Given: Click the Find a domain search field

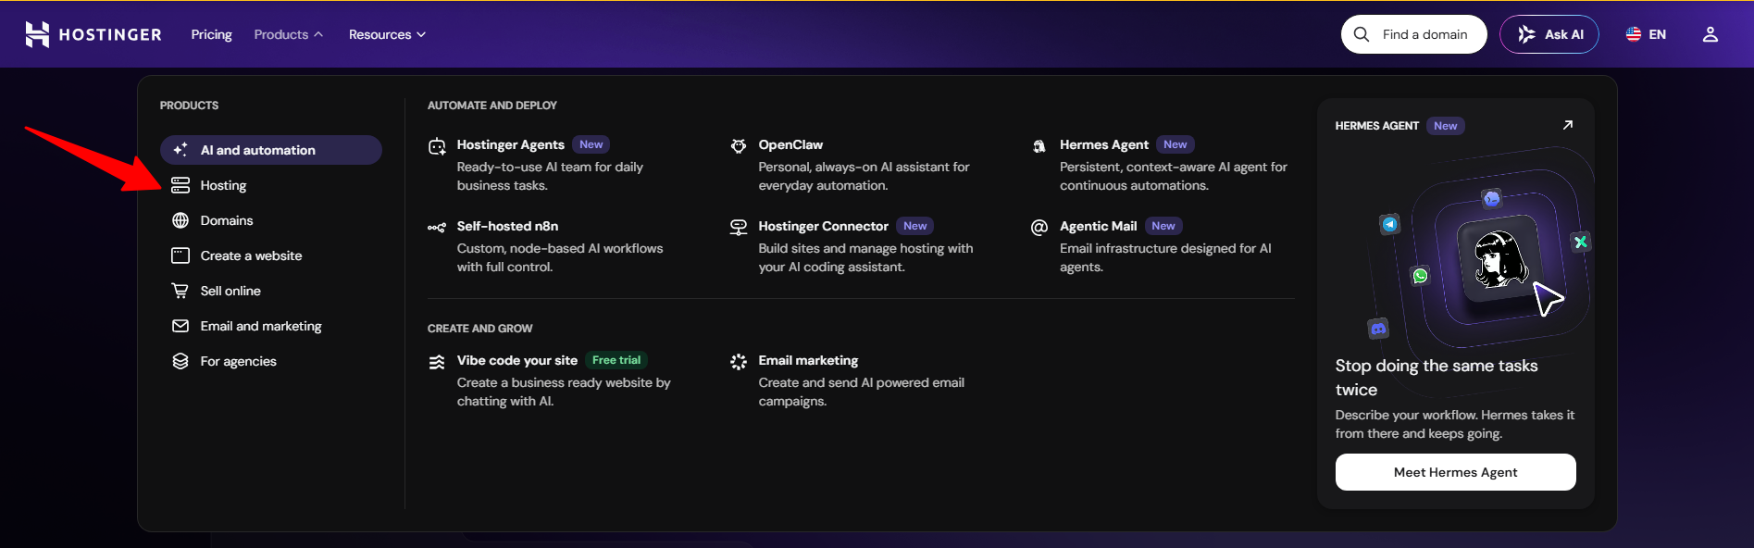Looking at the screenshot, I should coord(1413,34).
